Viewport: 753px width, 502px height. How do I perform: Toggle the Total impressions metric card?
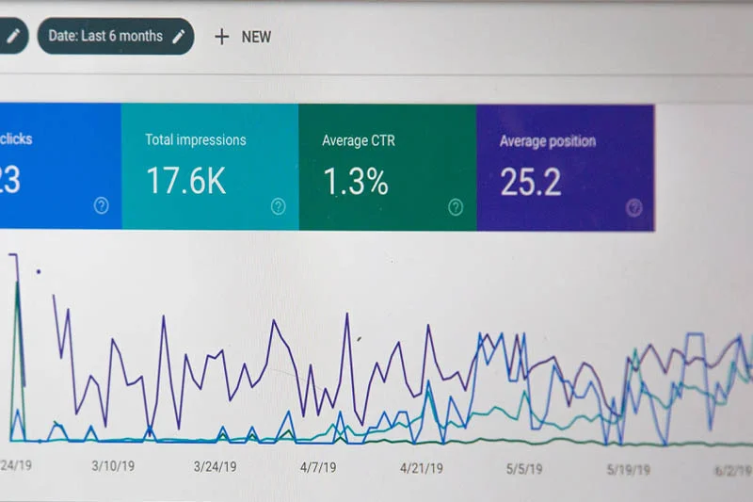pos(210,167)
